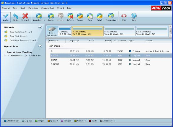Sort by Type column header
Screen dimensions: 173x127
coord(137,41)
